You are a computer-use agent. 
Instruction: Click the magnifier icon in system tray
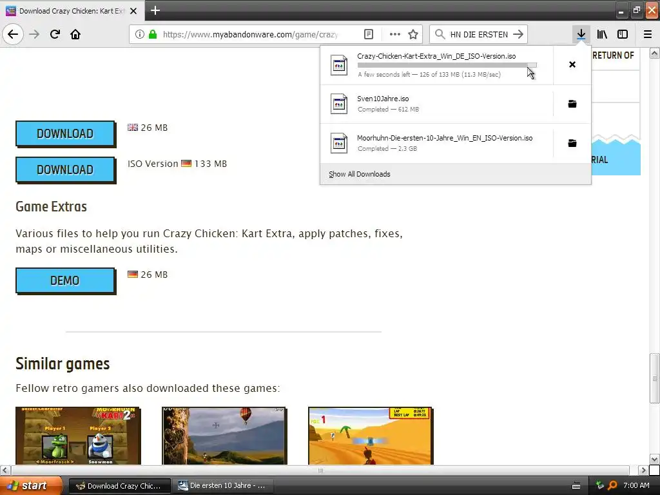point(613,486)
